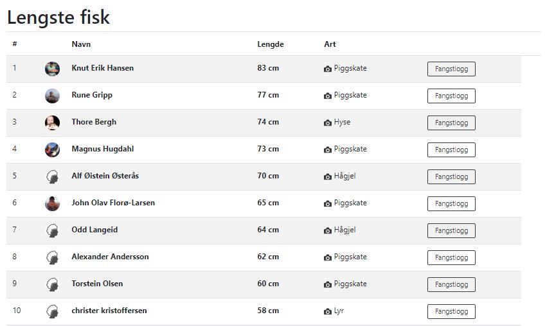Select camera icon on Rune Gripp's row
The width and height of the screenshot is (545, 326).
[328, 96]
